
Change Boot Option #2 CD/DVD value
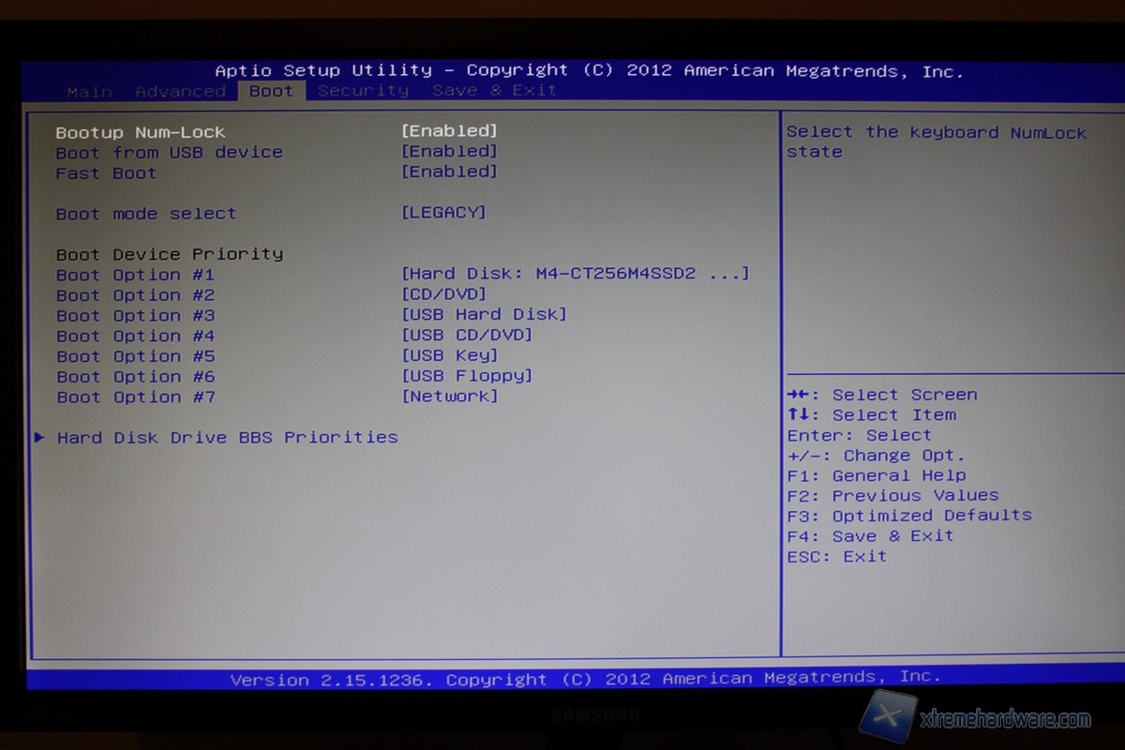tap(443, 295)
